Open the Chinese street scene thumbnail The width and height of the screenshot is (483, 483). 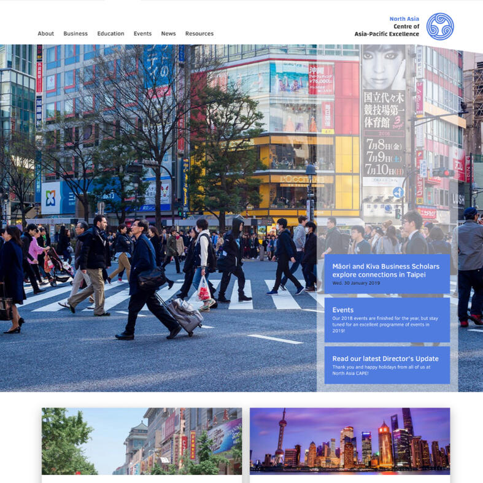(141, 441)
